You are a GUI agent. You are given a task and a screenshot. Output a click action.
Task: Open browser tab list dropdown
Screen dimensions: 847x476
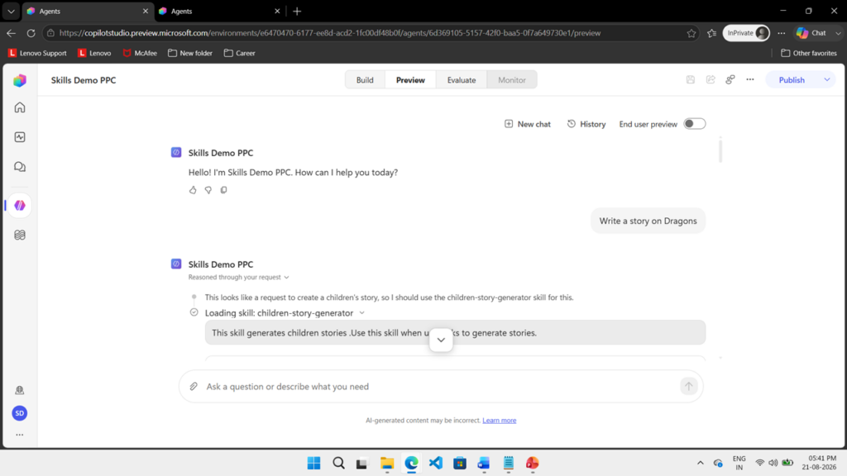pos(11,11)
